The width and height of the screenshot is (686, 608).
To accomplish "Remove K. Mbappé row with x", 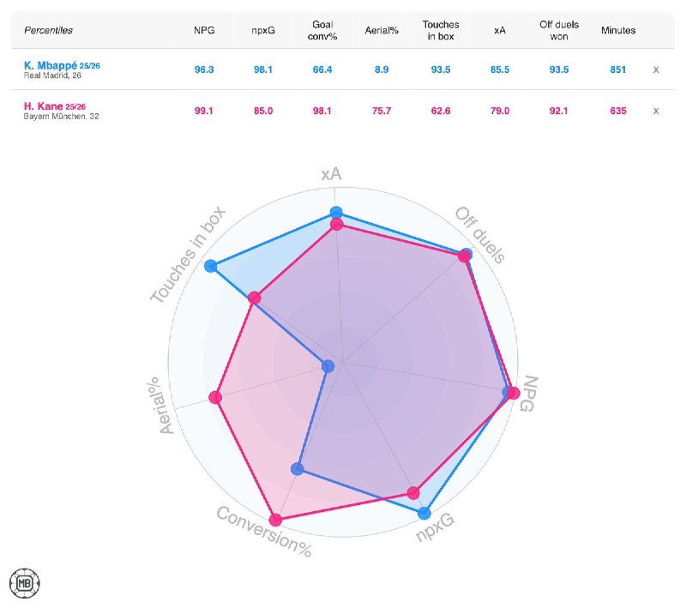I will point(656,69).
